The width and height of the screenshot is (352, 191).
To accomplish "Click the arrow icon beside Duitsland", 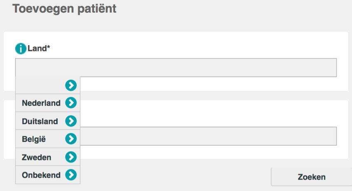I will pyautogui.click(x=71, y=121).
